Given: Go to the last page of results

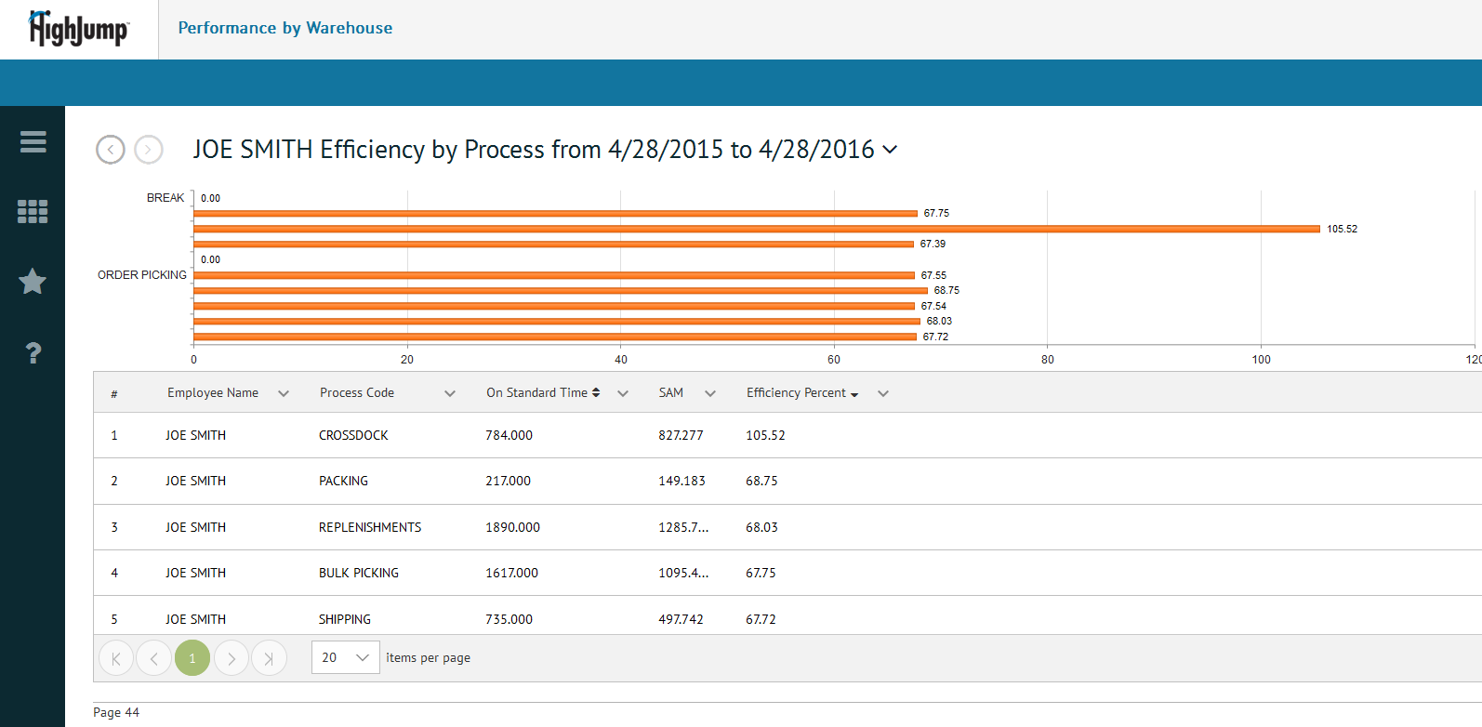Looking at the screenshot, I should tap(269, 658).
